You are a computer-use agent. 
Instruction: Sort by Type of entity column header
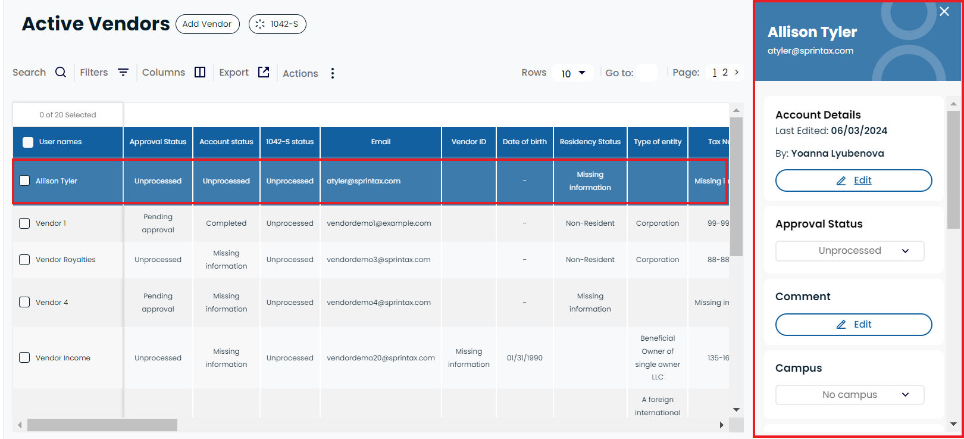[x=658, y=142]
